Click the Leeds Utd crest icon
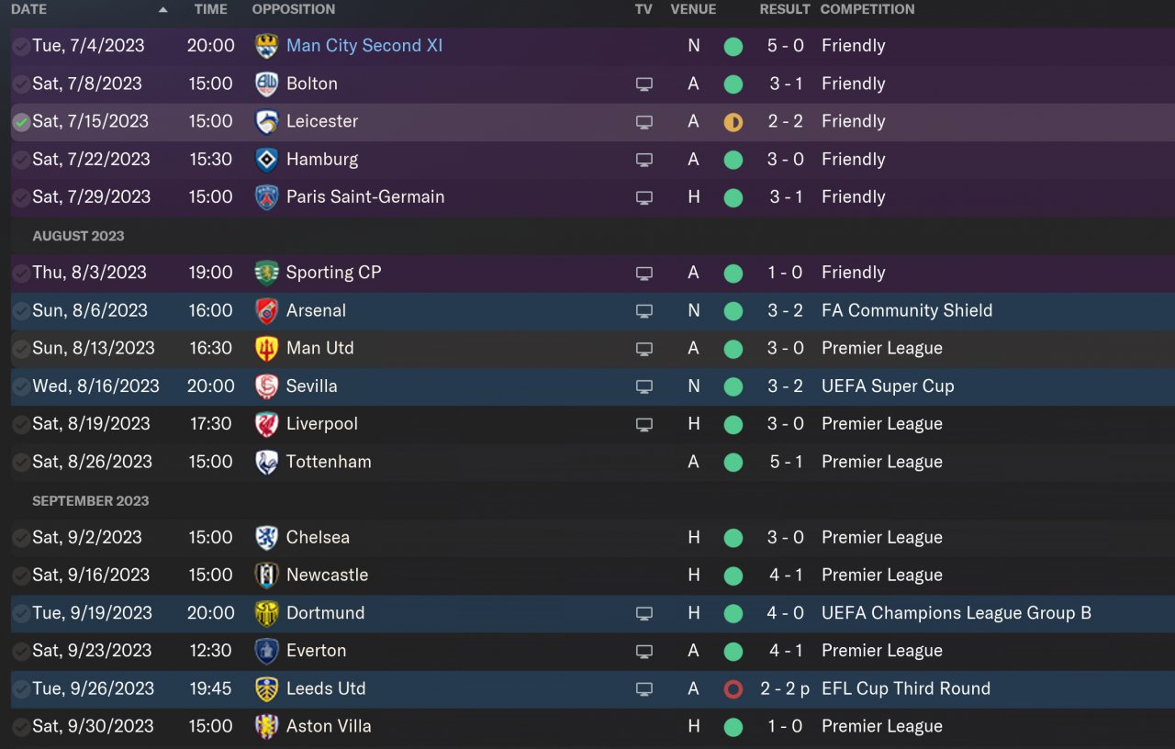 click(266, 689)
